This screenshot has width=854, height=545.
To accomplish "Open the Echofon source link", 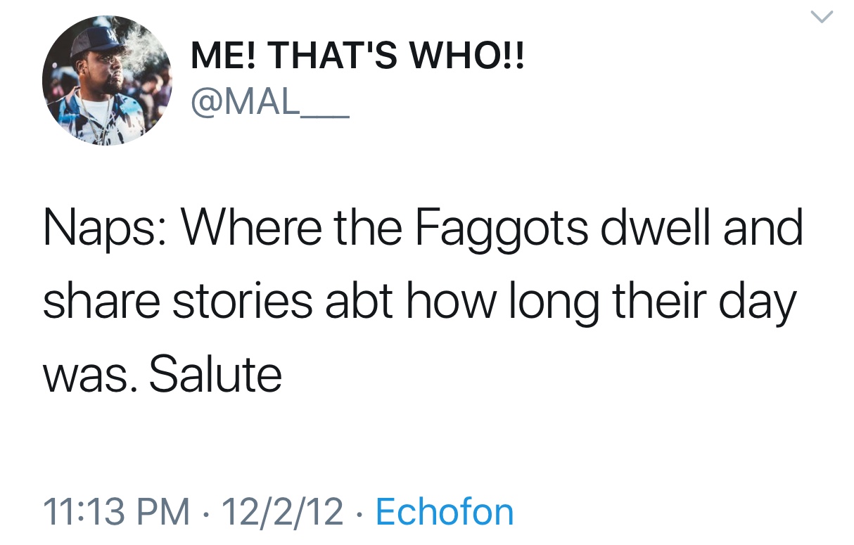I will 445,511.
